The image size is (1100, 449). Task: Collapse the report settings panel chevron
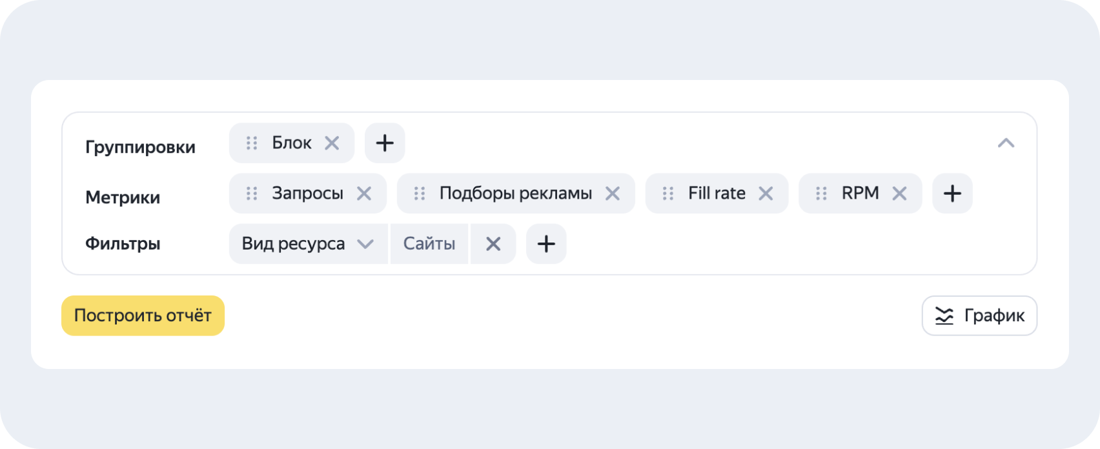click(1006, 143)
